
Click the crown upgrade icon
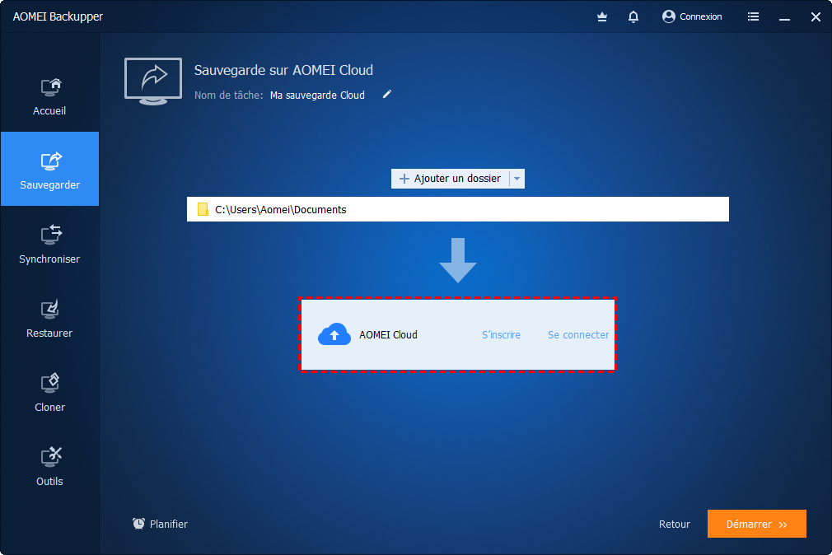(601, 17)
